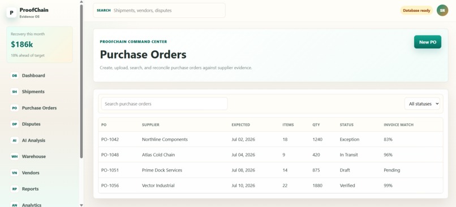Click the 875 quantity cell
The width and height of the screenshot is (456, 207).
pyautogui.click(x=316, y=170)
